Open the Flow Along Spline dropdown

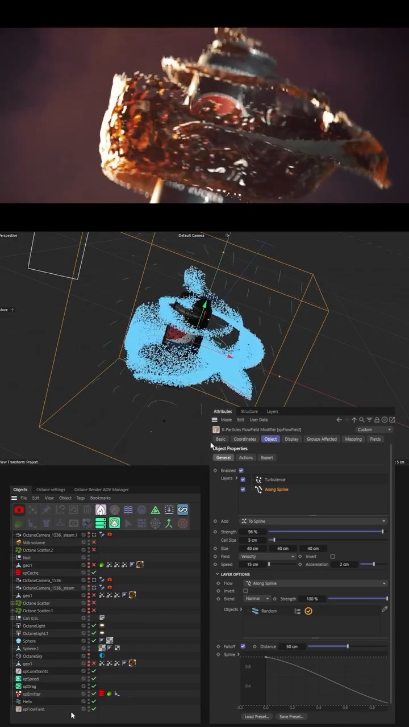[315, 583]
